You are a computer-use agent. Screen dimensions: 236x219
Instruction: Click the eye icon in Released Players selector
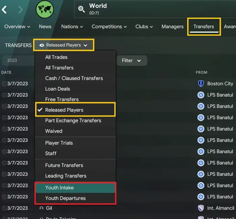[42, 45]
